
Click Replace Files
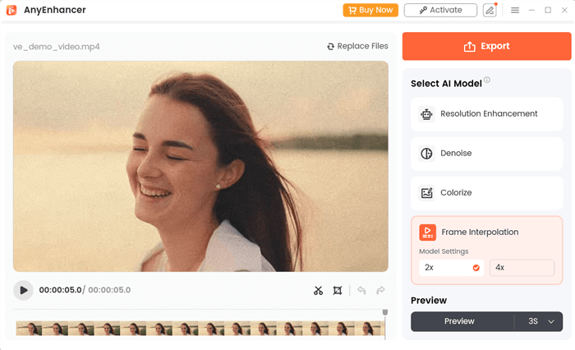[357, 46]
